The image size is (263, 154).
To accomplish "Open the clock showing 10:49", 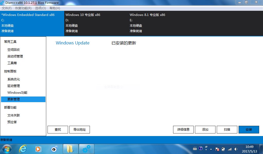I will [249, 149].
